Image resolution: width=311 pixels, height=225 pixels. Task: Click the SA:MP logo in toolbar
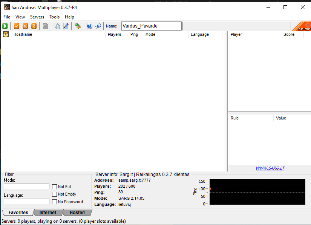tap(301, 26)
